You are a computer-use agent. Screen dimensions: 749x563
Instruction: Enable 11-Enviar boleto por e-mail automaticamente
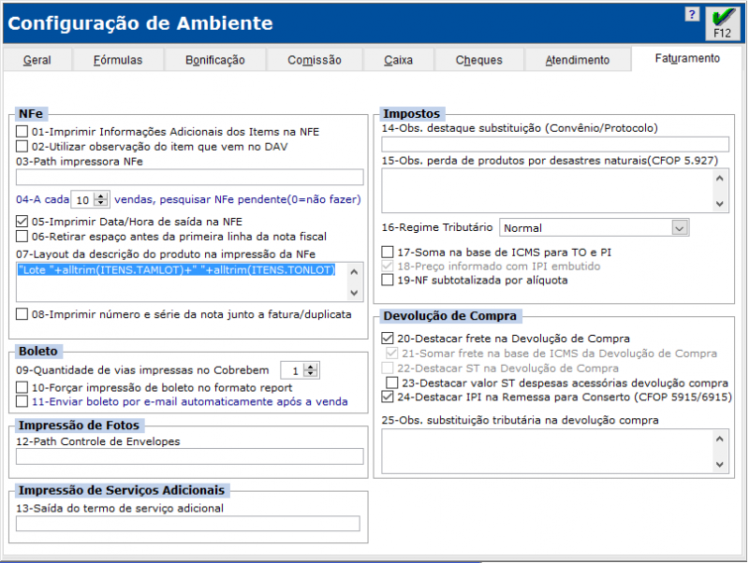point(22,402)
